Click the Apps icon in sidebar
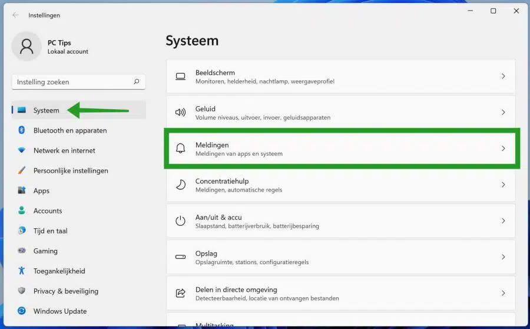 [22, 190]
